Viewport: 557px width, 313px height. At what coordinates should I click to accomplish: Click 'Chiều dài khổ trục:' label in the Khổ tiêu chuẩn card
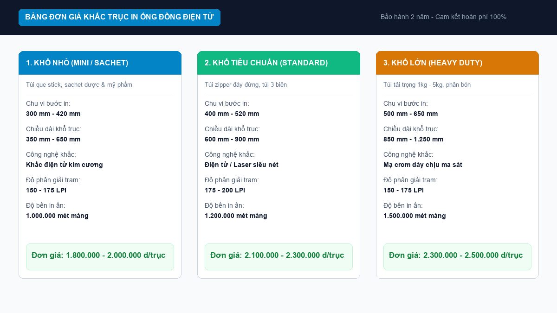[232, 129]
